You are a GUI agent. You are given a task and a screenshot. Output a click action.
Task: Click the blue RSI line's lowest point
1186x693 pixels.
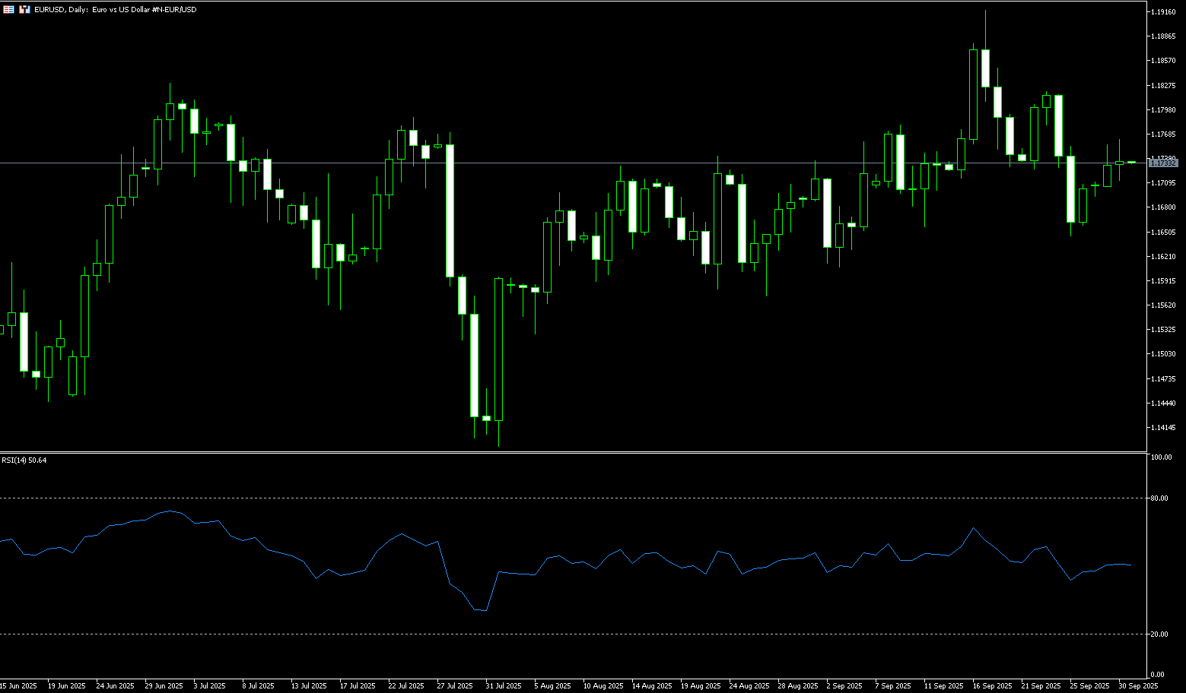pyautogui.click(x=485, y=610)
